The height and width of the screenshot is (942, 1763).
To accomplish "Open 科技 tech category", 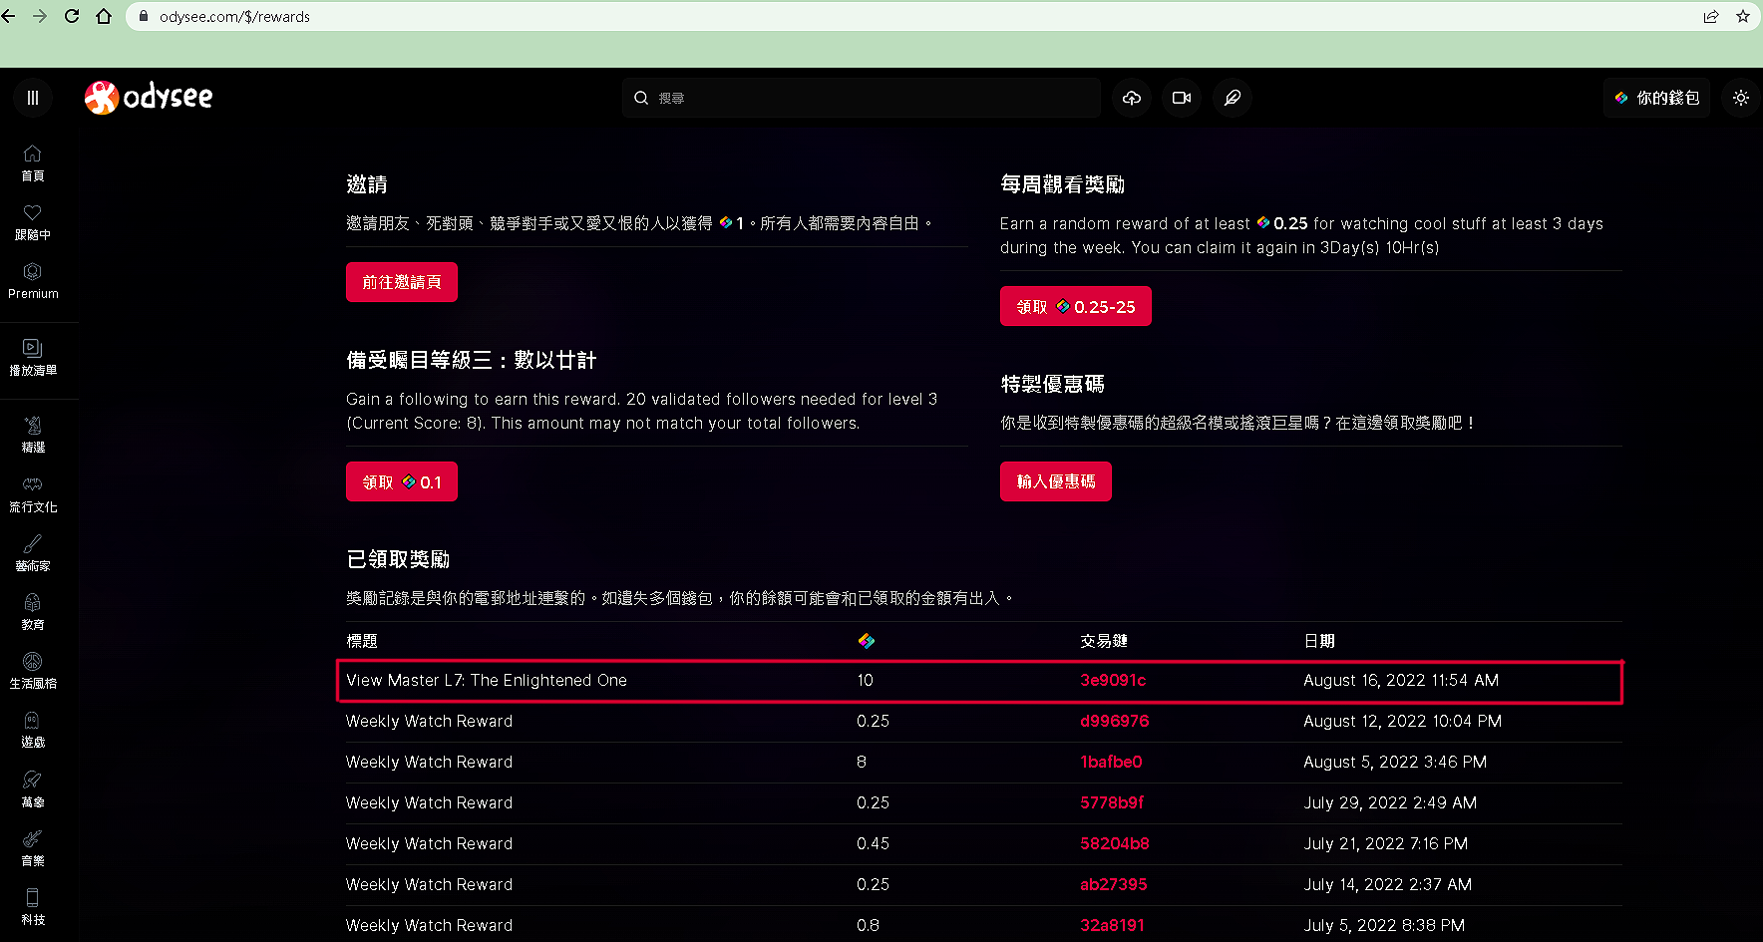I will 33,907.
